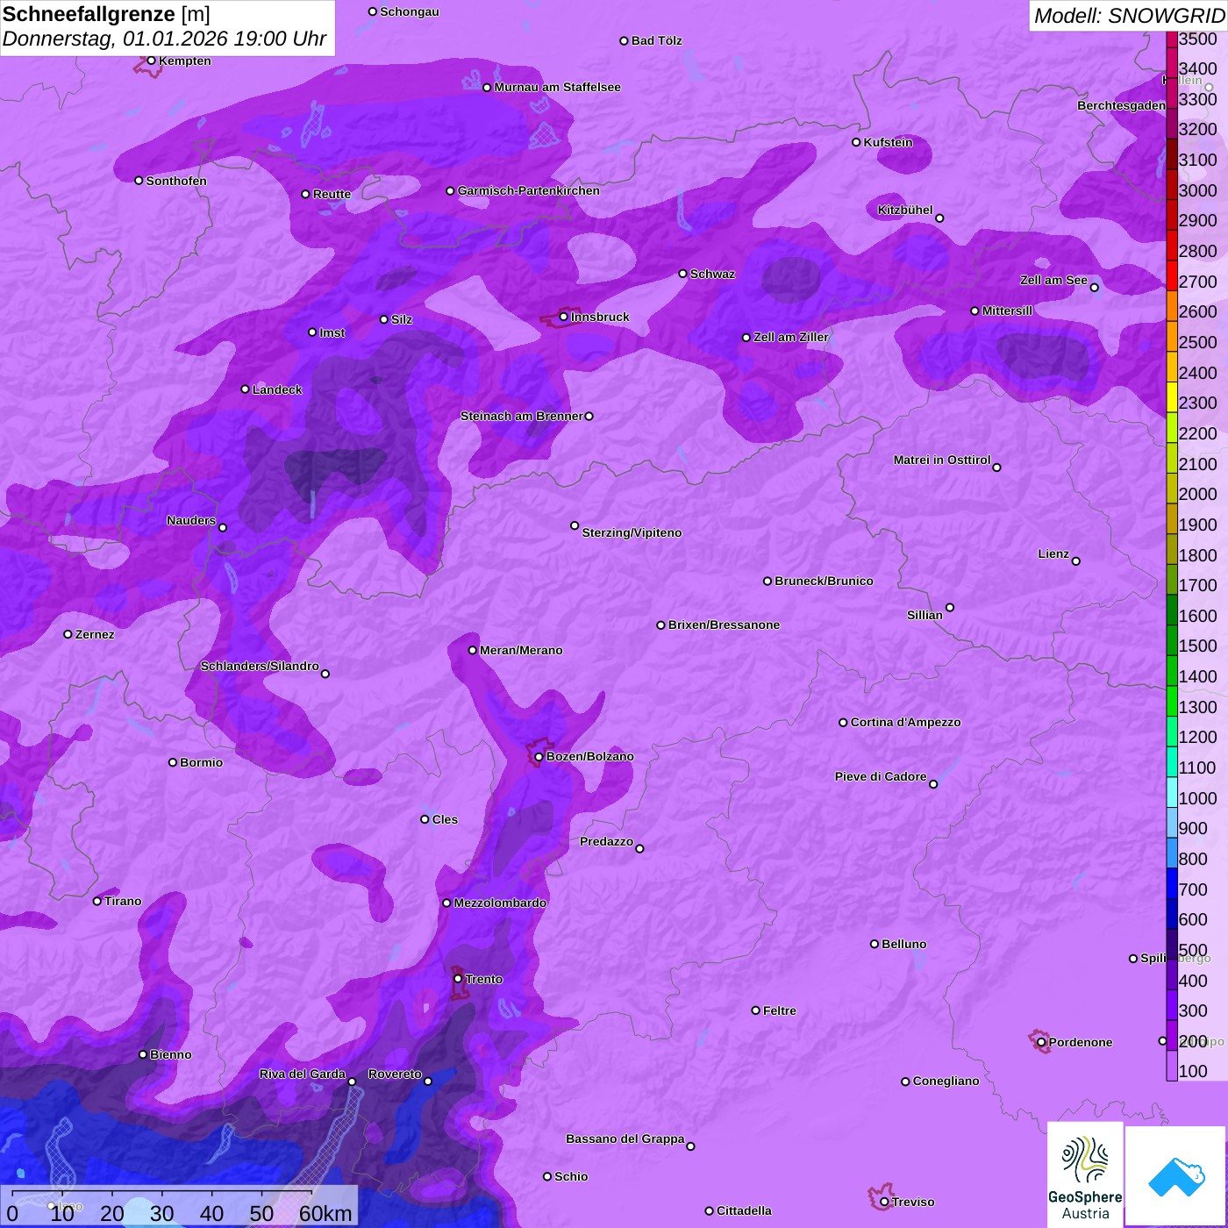Image resolution: width=1228 pixels, height=1228 pixels.
Task: Click the Berchtesgaden label
Action: pos(1122,105)
